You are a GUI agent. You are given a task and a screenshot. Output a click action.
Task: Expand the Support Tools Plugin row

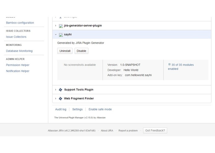tap(56, 90)
